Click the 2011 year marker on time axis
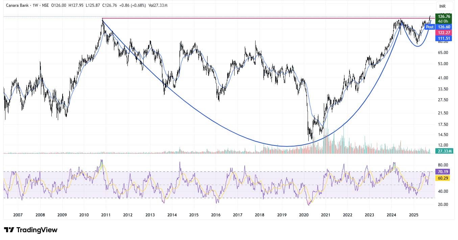The image size is (458, 240). 106,215
